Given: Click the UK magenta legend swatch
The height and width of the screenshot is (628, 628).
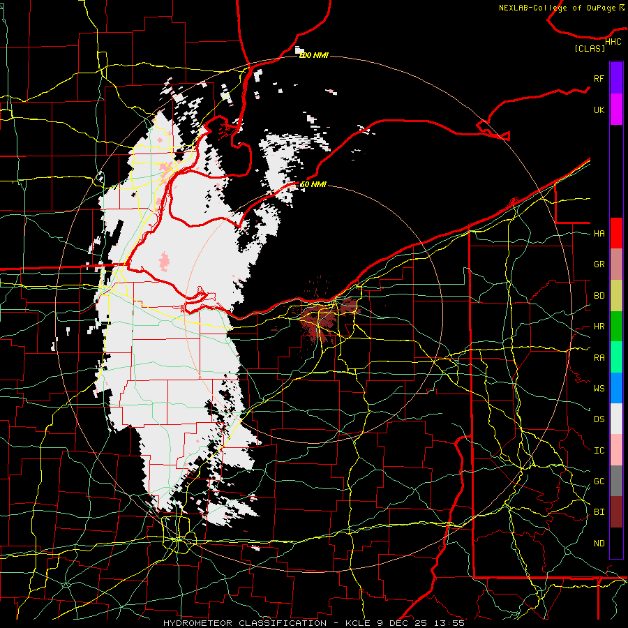Looking at the screenshot, I should coord(616,110).
